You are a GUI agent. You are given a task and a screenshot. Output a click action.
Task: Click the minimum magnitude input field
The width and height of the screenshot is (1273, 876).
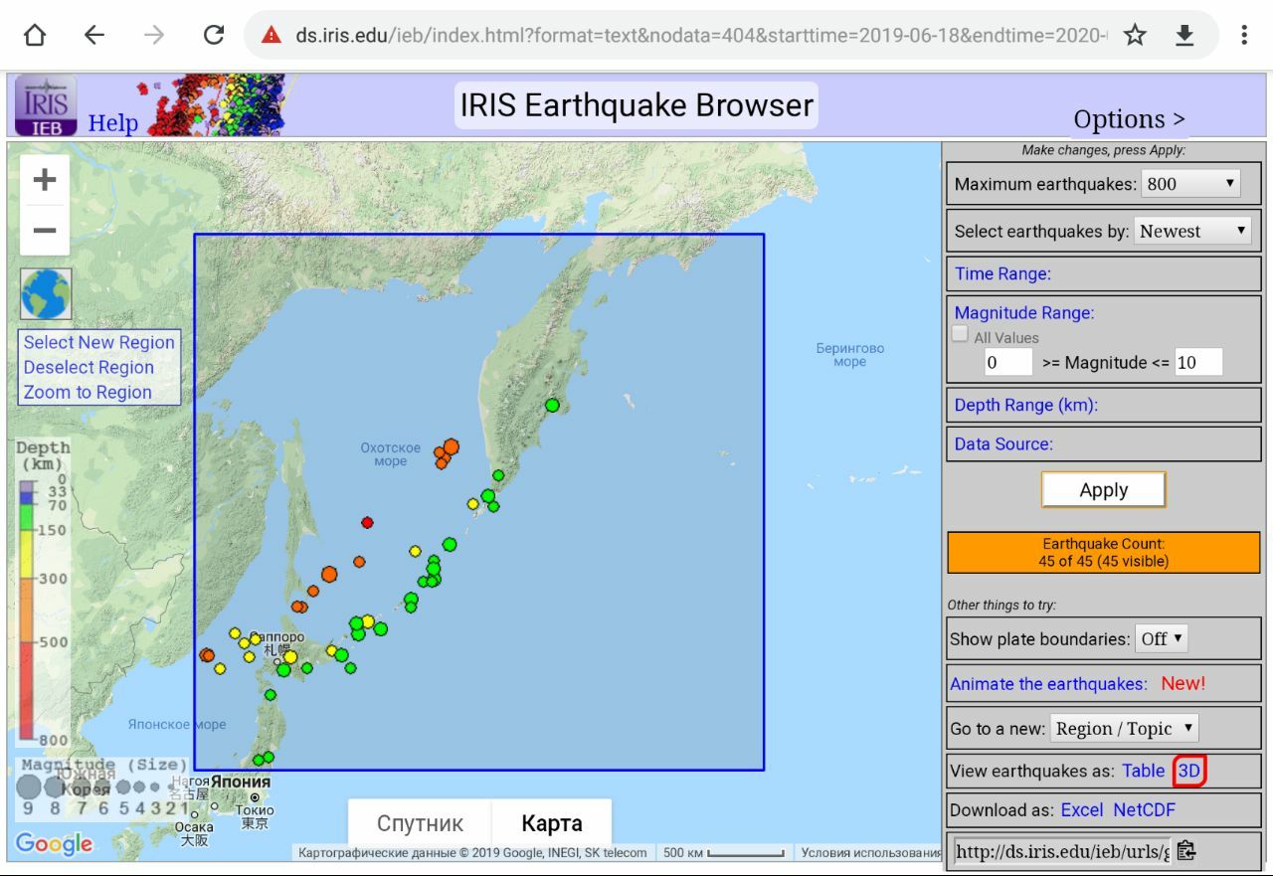tap(1007, 363)
